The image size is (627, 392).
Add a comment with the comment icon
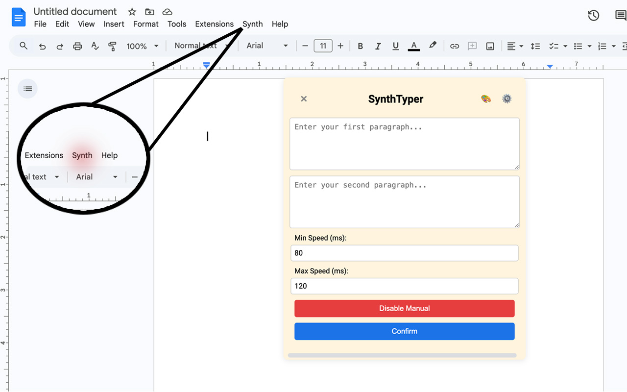point(472,46)
